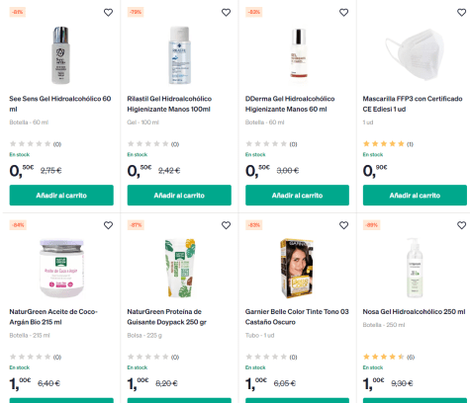The image size is (470, 403).
Task: View the FFP3 mask product image
Action: (x=415, y=54)
